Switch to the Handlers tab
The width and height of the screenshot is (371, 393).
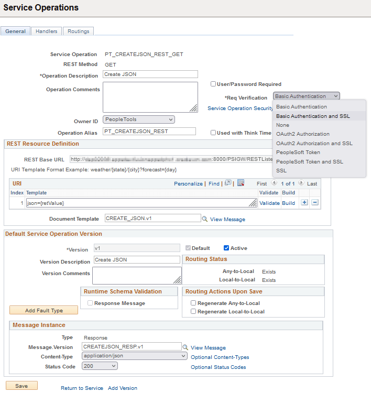click(x=46, y=31)
